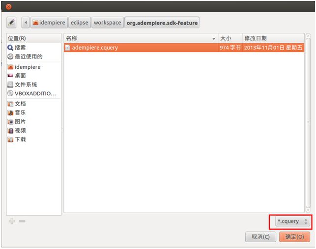
Task: Click the pencil type-a-filename icon
Action: [x=11, y=23]
